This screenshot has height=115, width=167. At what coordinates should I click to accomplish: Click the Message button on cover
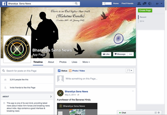(x=120, y=54)
